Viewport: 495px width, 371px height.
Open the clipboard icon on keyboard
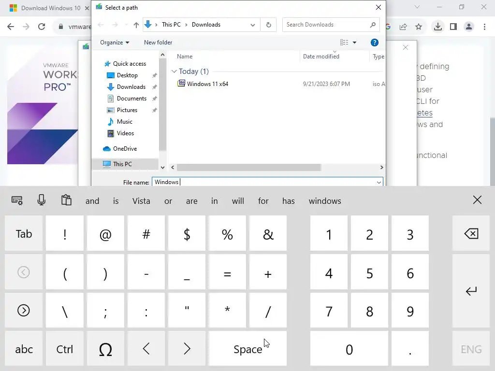coord(66,200)
